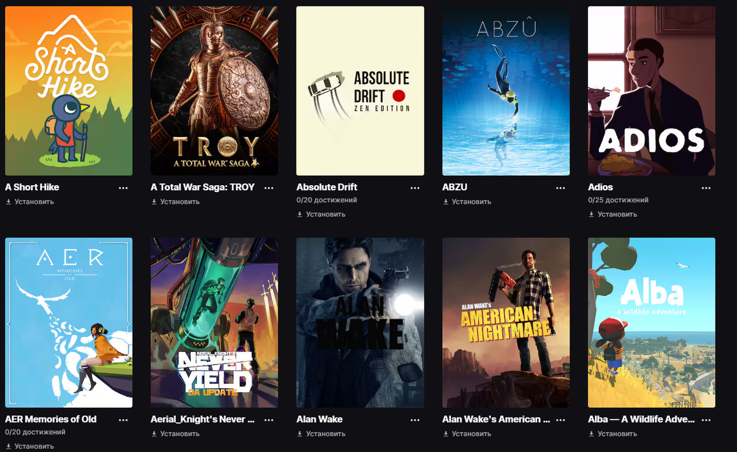737x452 pixels.
Task: Click Установить under ABZU
Action: pyautogui.click(x=467, y=202)
